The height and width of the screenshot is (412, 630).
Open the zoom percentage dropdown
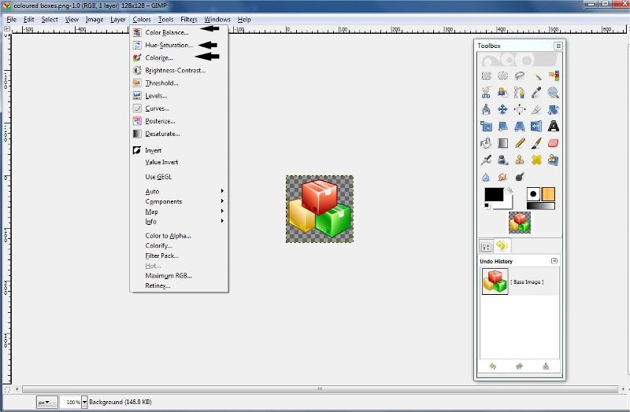[x=84, y=402]
